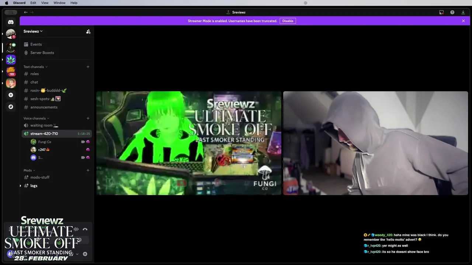Collapse the Text channels category
The image size is (472, 265).
coord(35,67)
